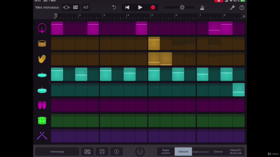280x157 pixels.
Task: Add a section with plus icon
Action: [244, 17]
